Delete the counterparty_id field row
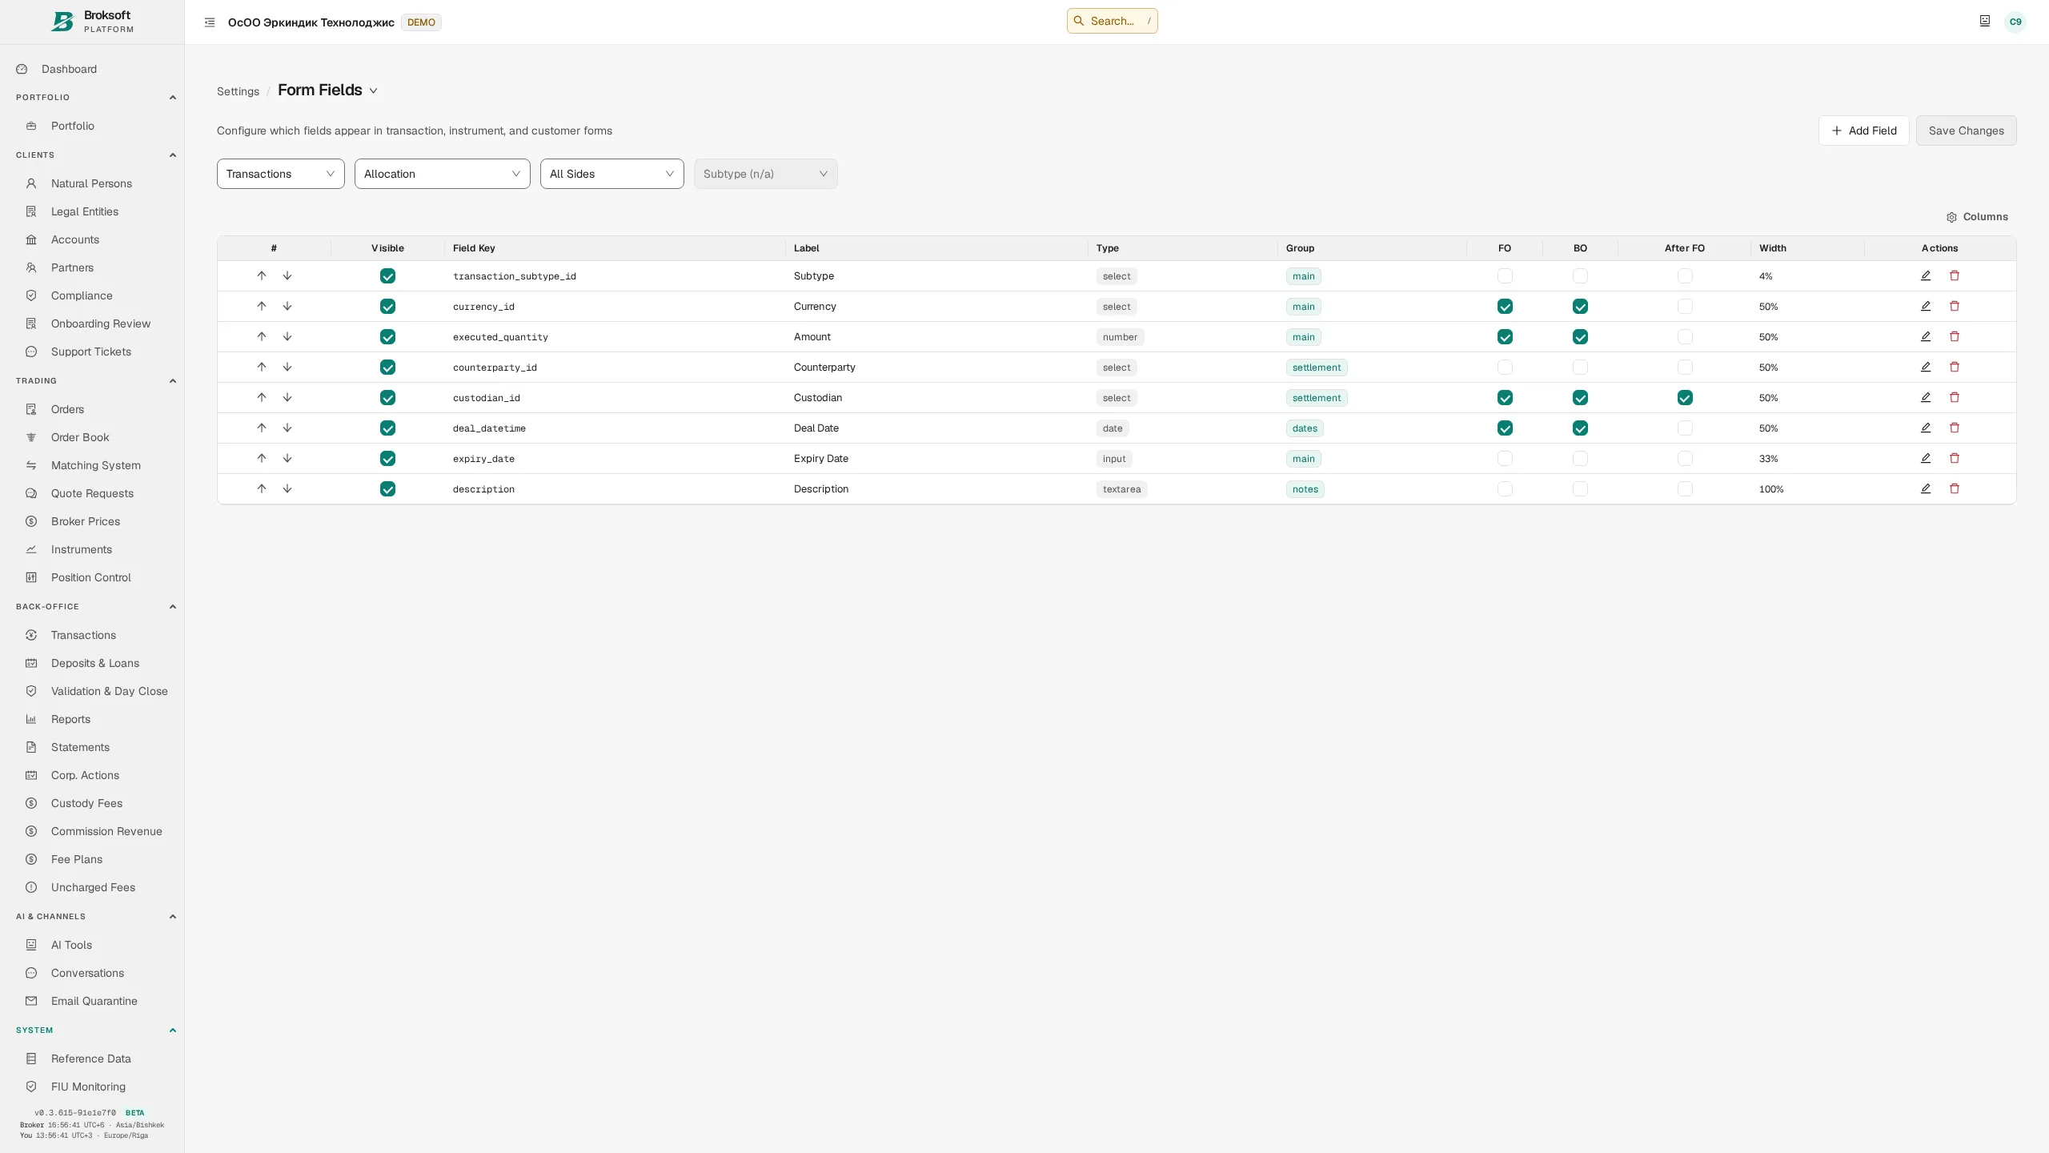The width and height of the screenshot is (2049, 1153). [1954, 368]
